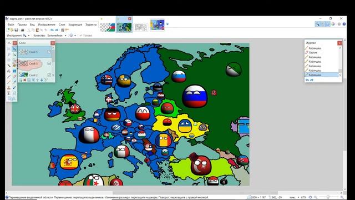Delete layer with red X icon
The width and height of the screenshot is (355, 200).
tap(25, 80)
